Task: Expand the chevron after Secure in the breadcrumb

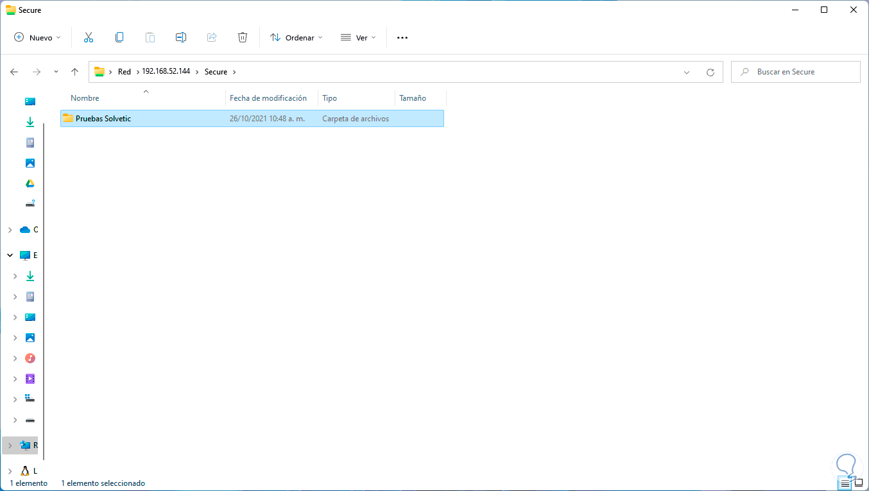Action: [x=234, y=72]
